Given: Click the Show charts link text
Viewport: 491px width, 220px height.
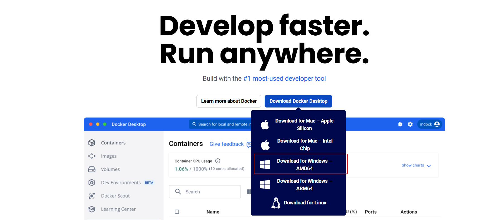Looking at the screenshot, I should 413,165.
